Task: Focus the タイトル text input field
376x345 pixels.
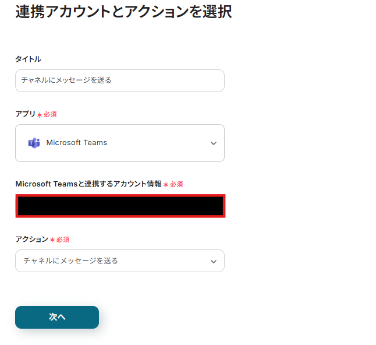Action: (x=119, y=80)
